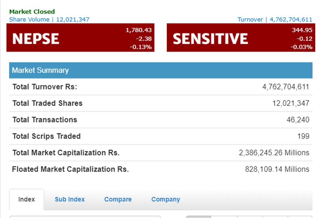Click the SENSITIVE index banner
The image size is (318, 218).
pos(241,38)
